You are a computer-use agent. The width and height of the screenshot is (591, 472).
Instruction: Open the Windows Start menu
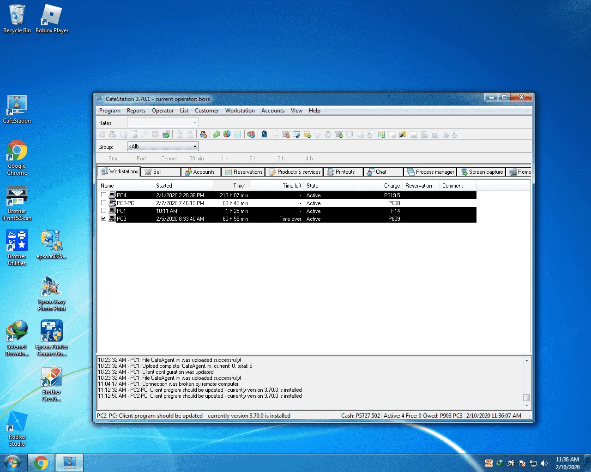(x=12, y=463)
